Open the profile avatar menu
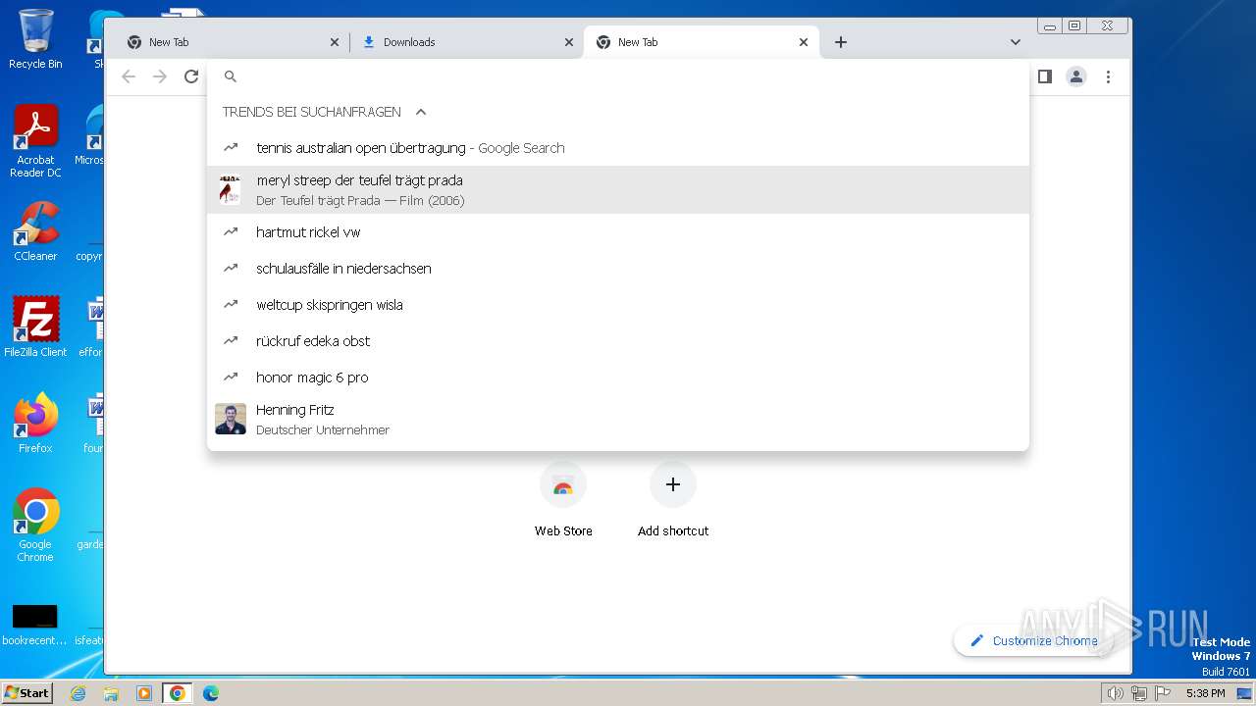The width and height of the screenshot is (1256, 706). tap(1076, 76)
